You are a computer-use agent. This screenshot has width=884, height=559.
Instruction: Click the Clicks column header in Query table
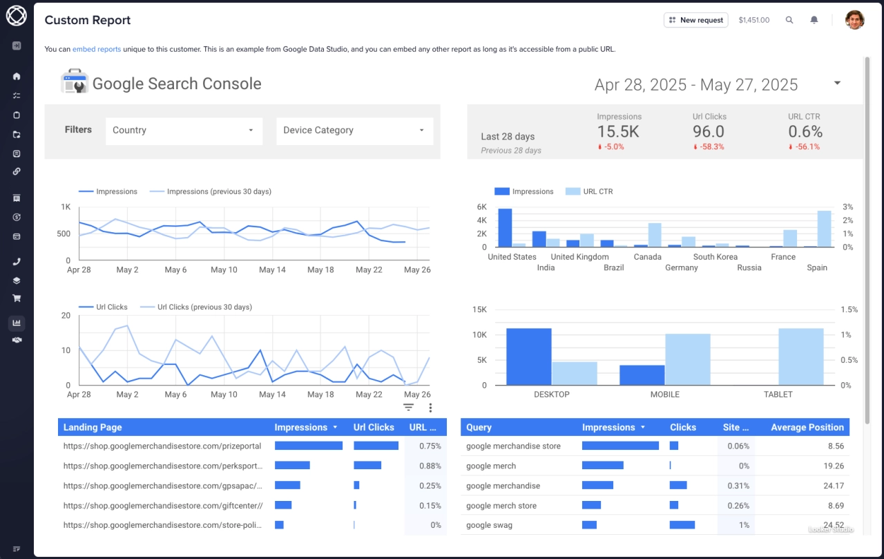[x=683, y=427]
